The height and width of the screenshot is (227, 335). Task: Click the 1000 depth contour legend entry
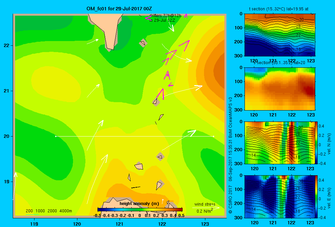point(40,211)
